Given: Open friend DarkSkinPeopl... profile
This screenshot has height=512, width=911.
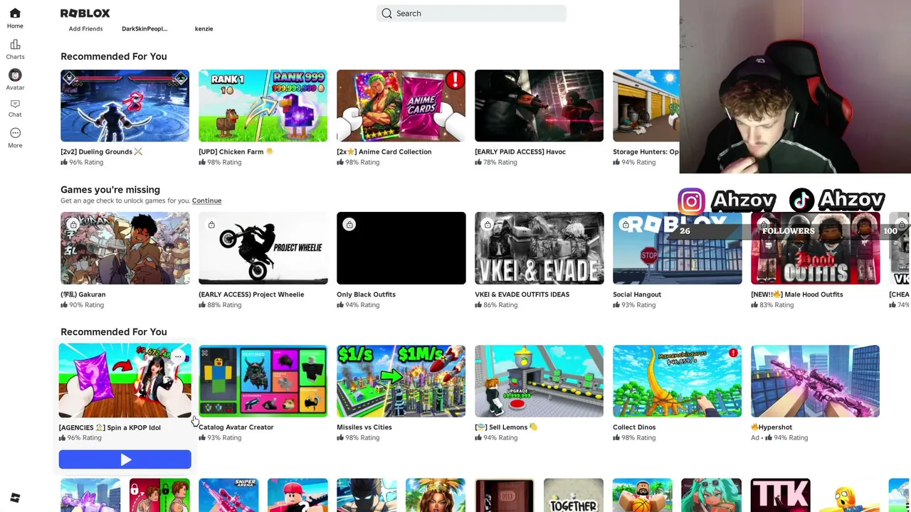Looking at the screenshot, I should (144, 28).
